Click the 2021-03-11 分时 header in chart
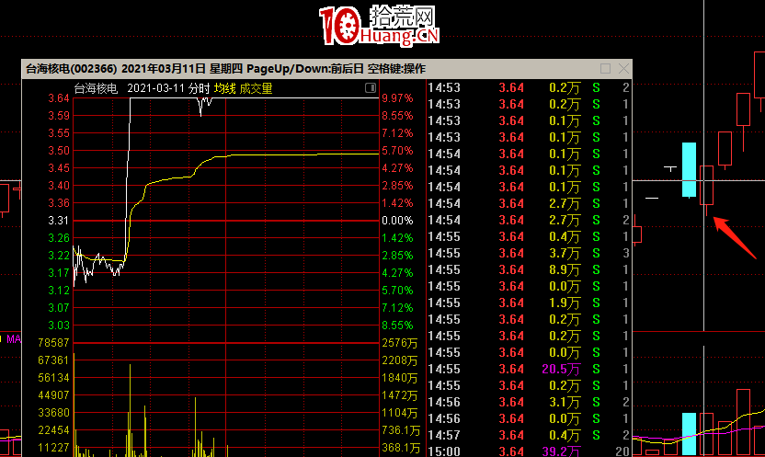Viewport: 765px width, 457px height. (168, 88)
